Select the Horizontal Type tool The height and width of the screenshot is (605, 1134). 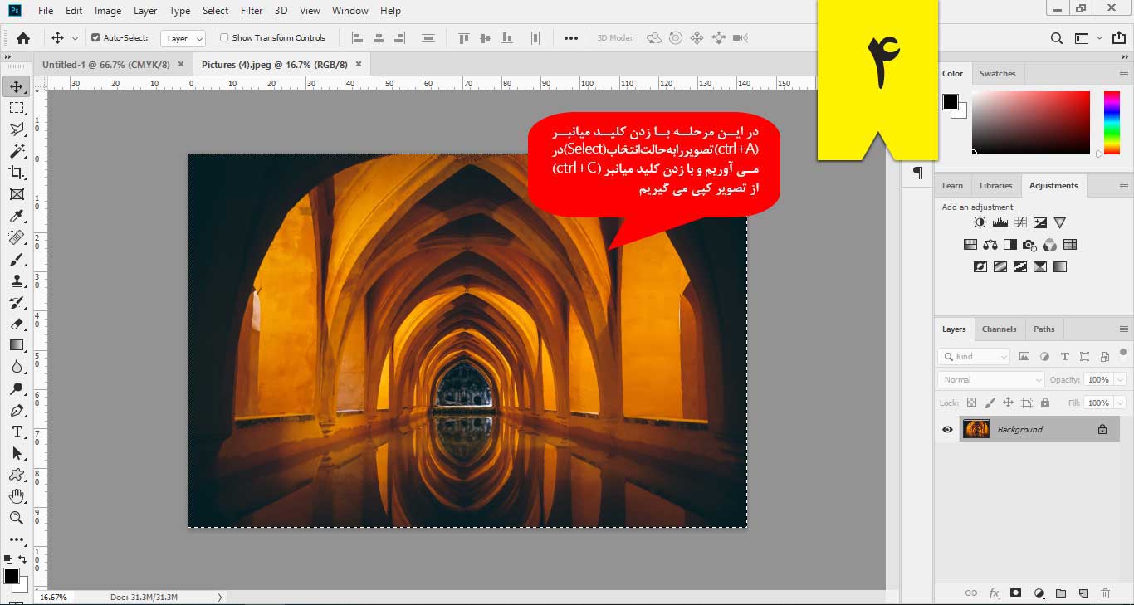[17, 432]
